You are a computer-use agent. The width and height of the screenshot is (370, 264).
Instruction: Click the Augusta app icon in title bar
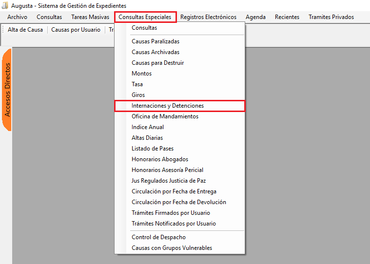[6, 5]
